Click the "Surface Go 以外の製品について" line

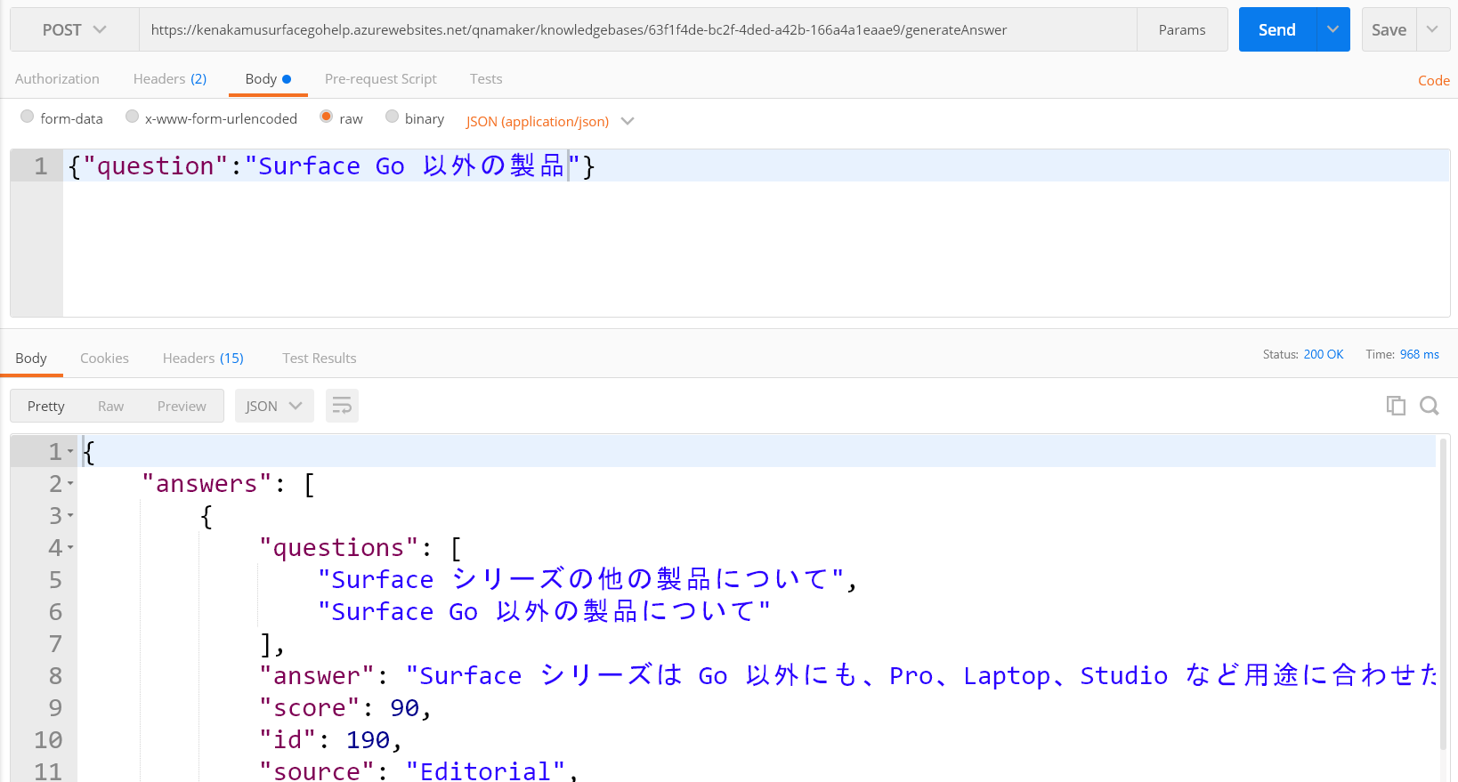(x=544, y=612)
